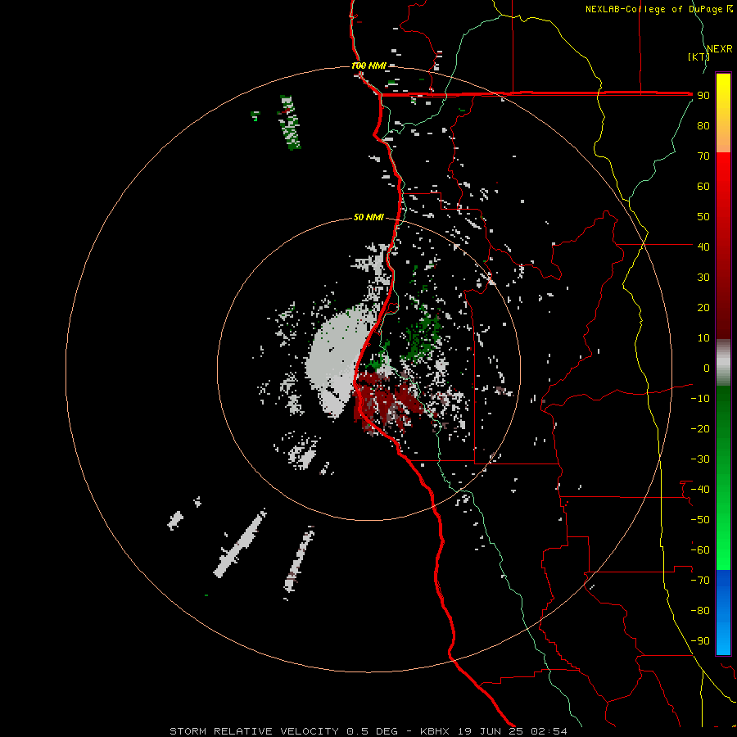Viewport: 737px width, 737px height.
Task: Click the 0 value on velocity scale
Action: click(x=707, y=368)
